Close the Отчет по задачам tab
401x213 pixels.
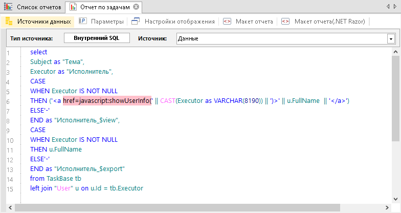click(x=136, y=7)
